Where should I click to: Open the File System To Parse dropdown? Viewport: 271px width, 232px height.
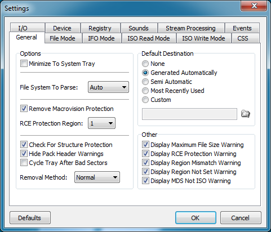[108, 87]
